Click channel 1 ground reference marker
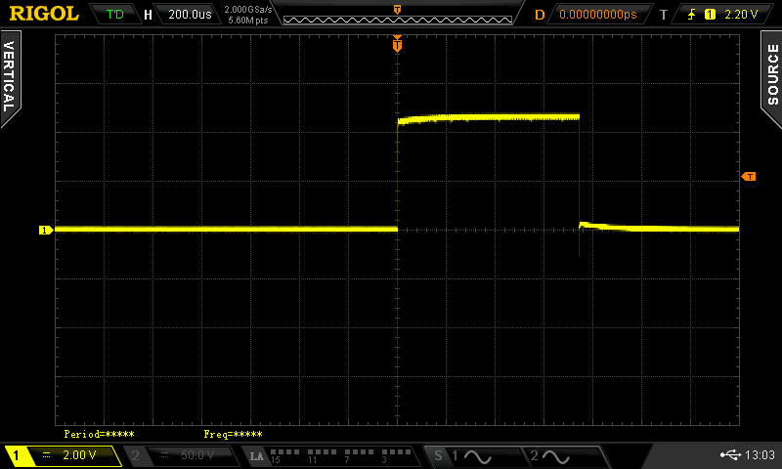This screenshot has width=782, height=469. 45,230
